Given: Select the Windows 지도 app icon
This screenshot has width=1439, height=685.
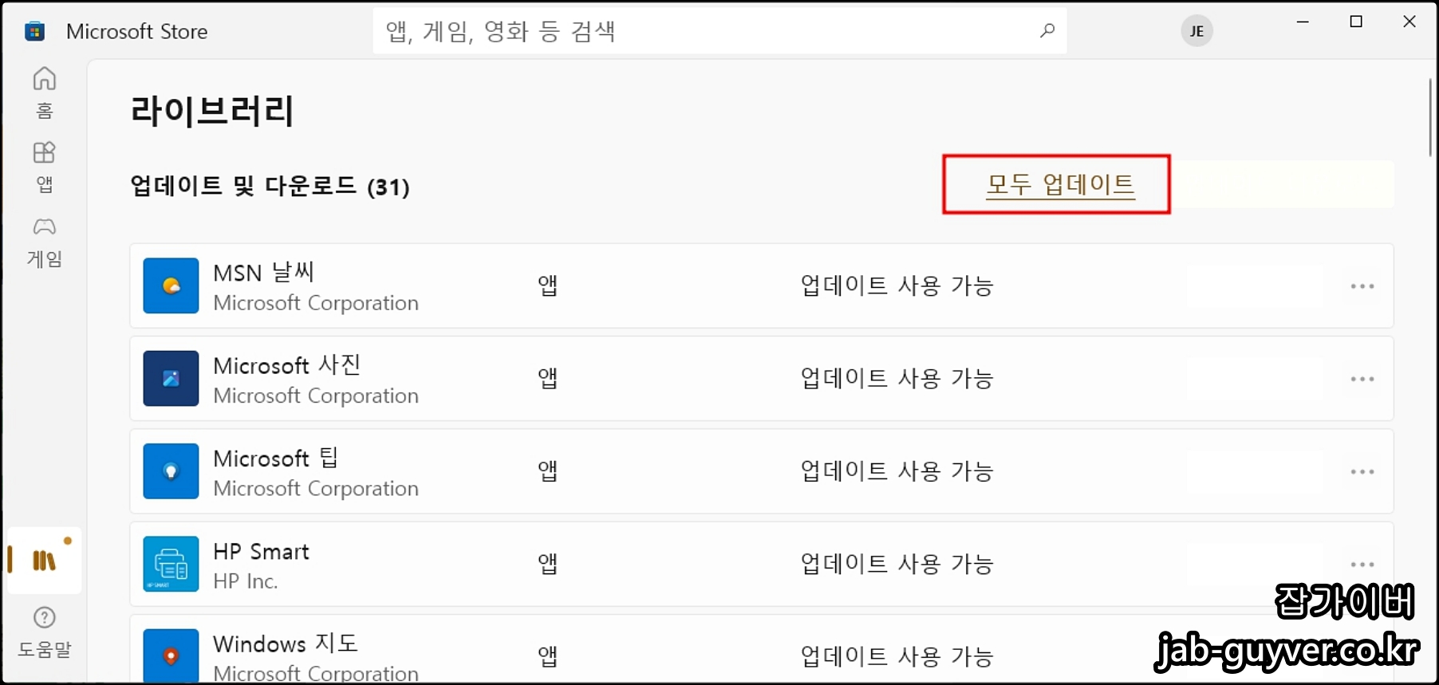Looking at the screenshot, I should pyautogui.click(x=170, y=655).
